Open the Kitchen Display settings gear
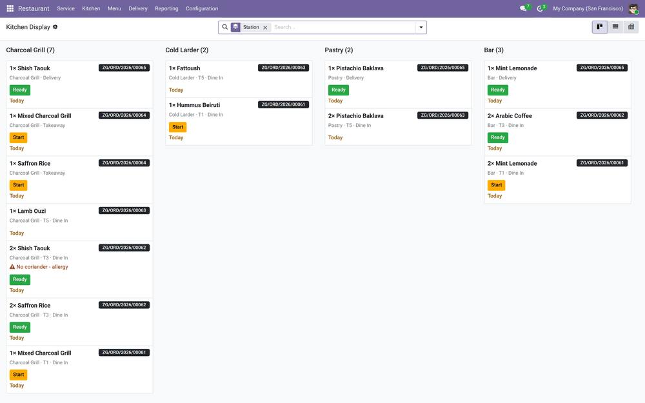Screen dimensions: 645x403 [x=55, y=26]
